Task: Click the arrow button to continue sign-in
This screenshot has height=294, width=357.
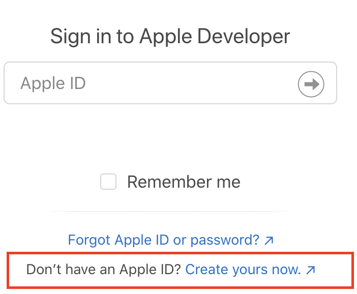Action: [x=311, y=84]
